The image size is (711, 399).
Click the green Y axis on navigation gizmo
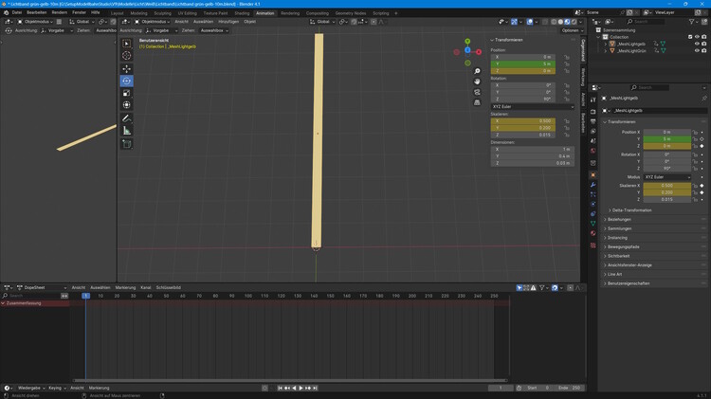point(467,42)
